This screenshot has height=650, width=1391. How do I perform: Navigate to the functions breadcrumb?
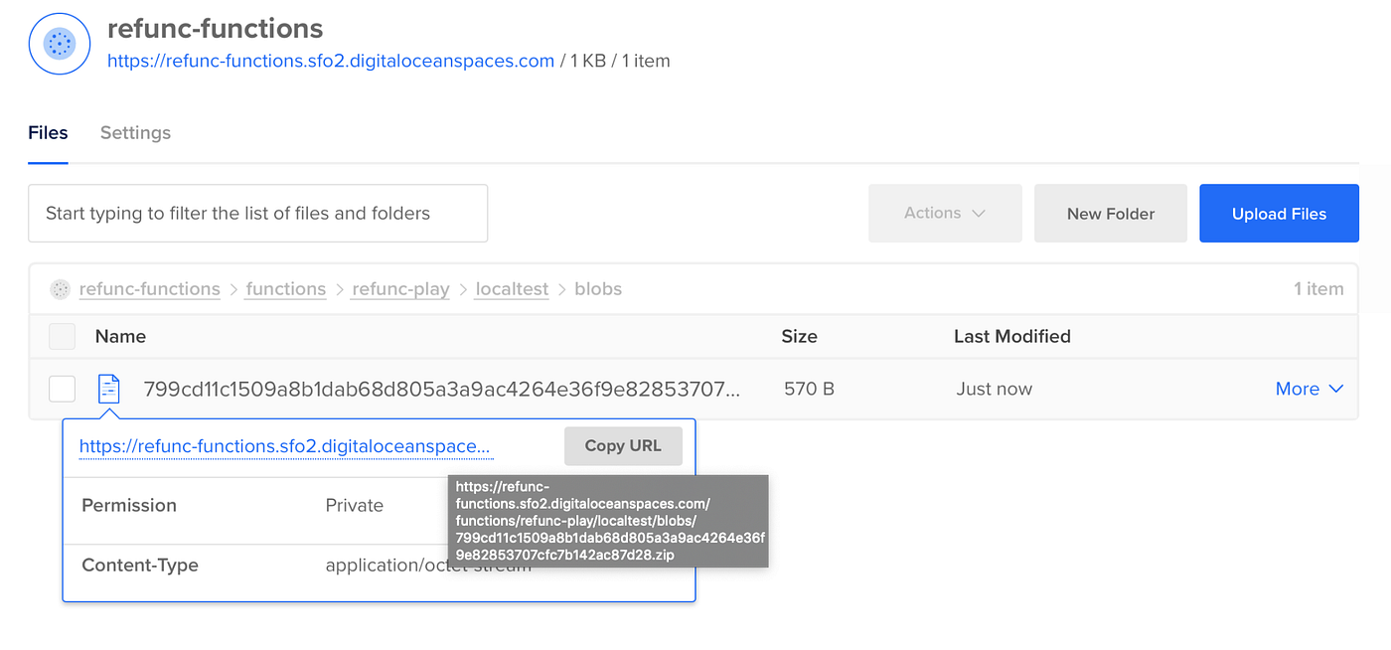point(285,288)
